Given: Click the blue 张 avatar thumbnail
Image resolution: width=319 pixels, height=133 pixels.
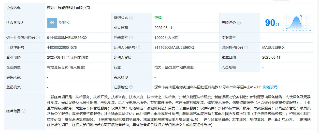Looking at the screenshot, I should [52, 23].
